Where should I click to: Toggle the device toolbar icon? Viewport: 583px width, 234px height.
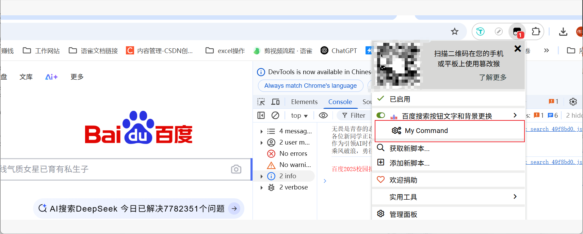tap(275, 102)
